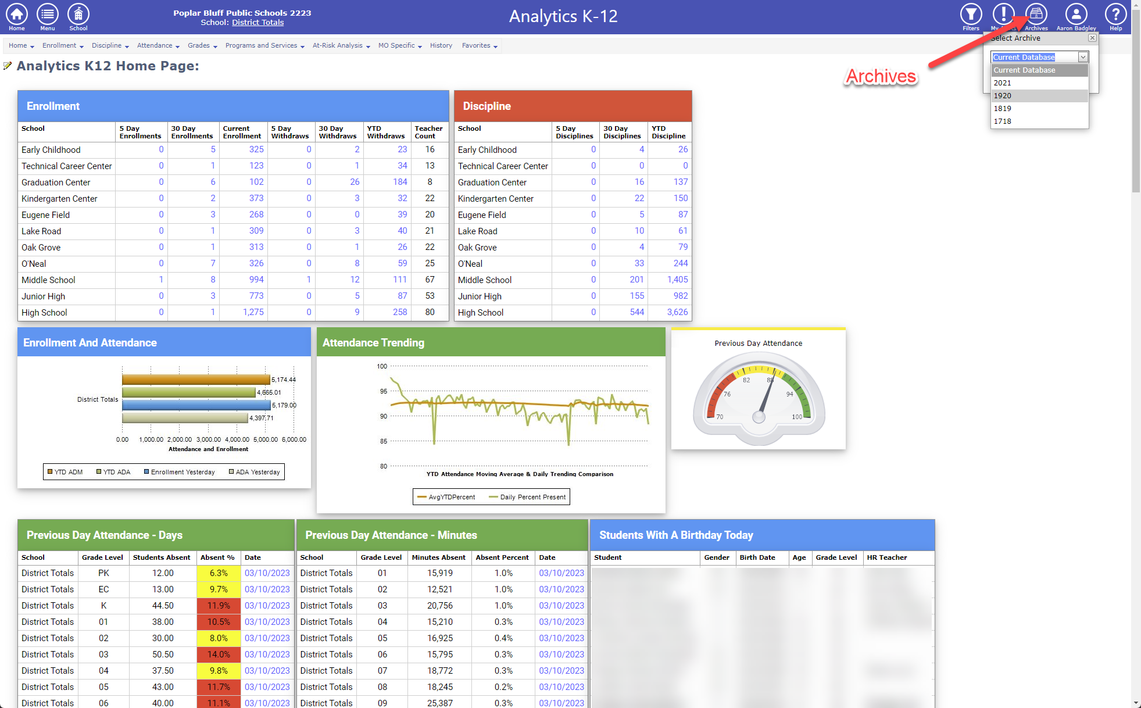Click the Aaron Badgley user profile icon
The width and height of the screenshot is (1141, 708).
tap(1076, 14)
